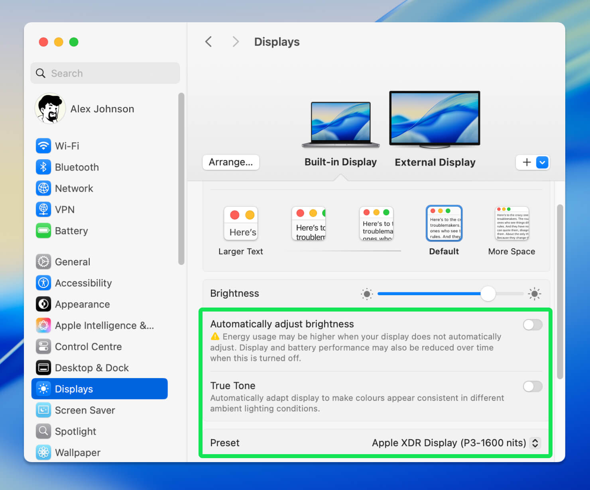The width and height of the screenshot is (590, 490).
Task: Click the True Tone label
Action: pyautogui.click(x=233, y=386)
